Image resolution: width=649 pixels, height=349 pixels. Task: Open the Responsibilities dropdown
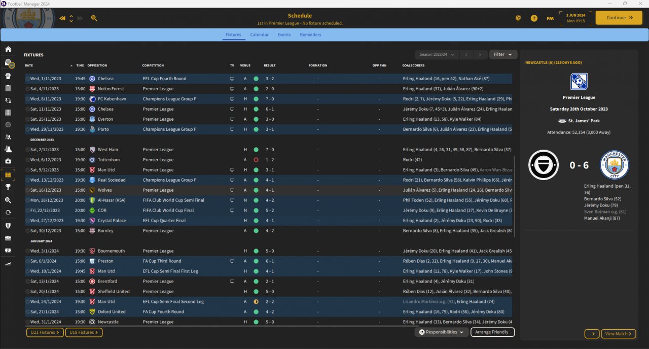(x=441, y=332)
